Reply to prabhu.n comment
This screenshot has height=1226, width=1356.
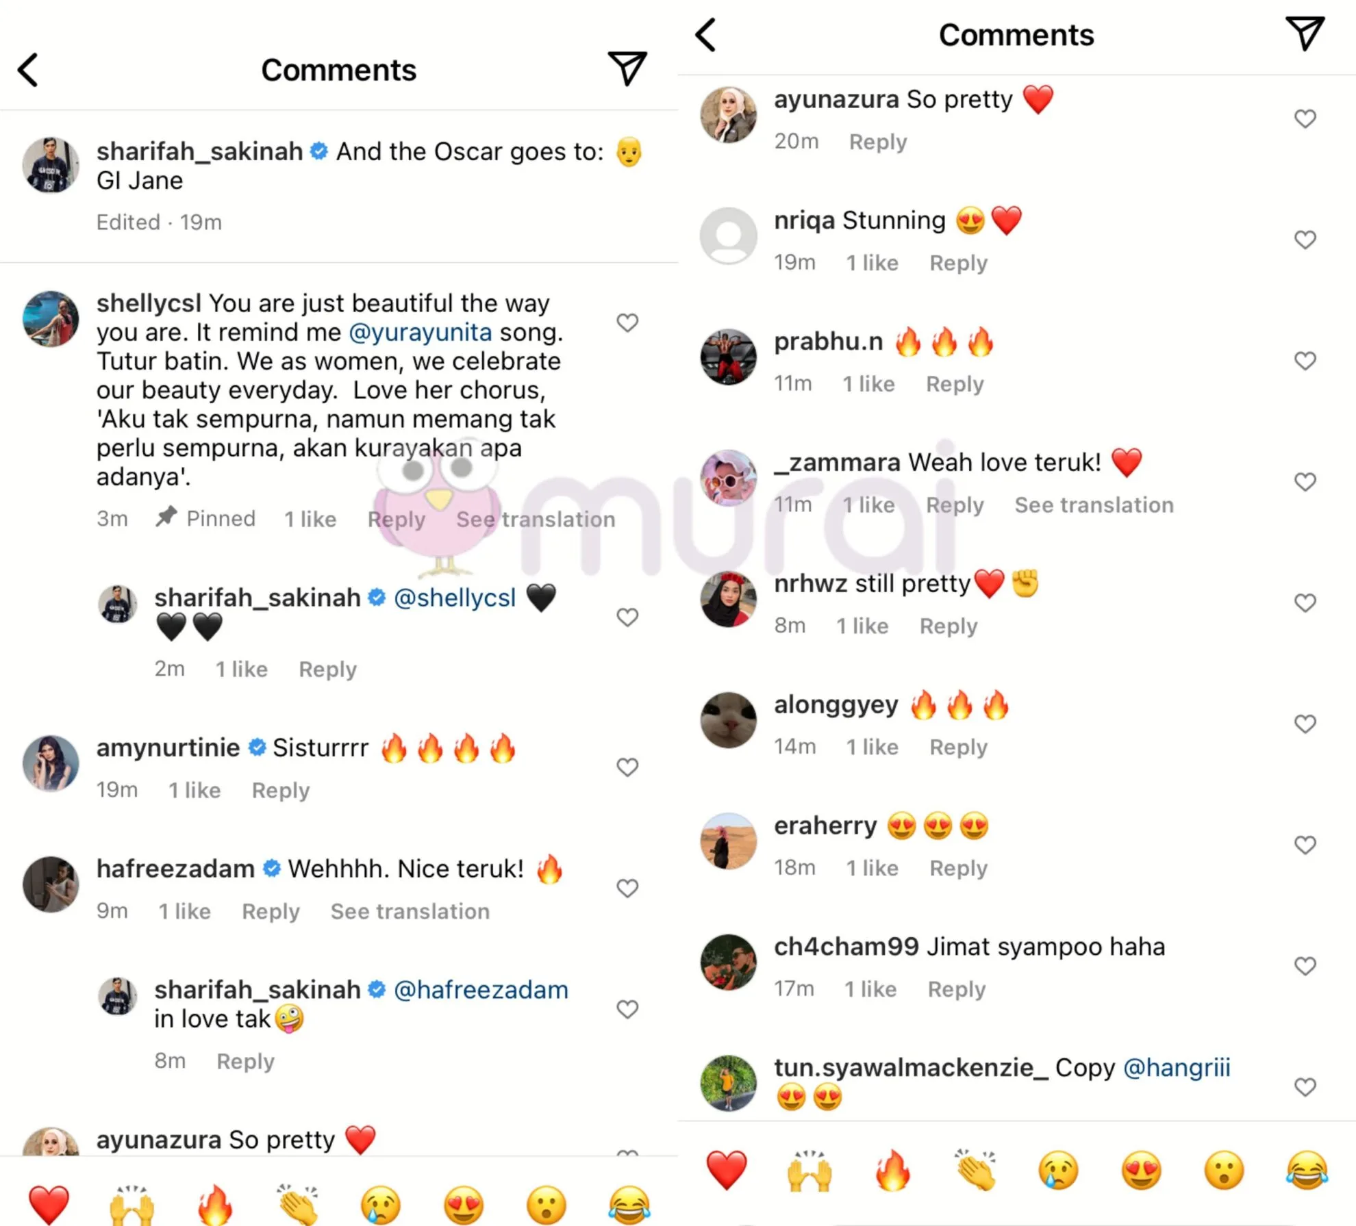click(x=955, y=384)
